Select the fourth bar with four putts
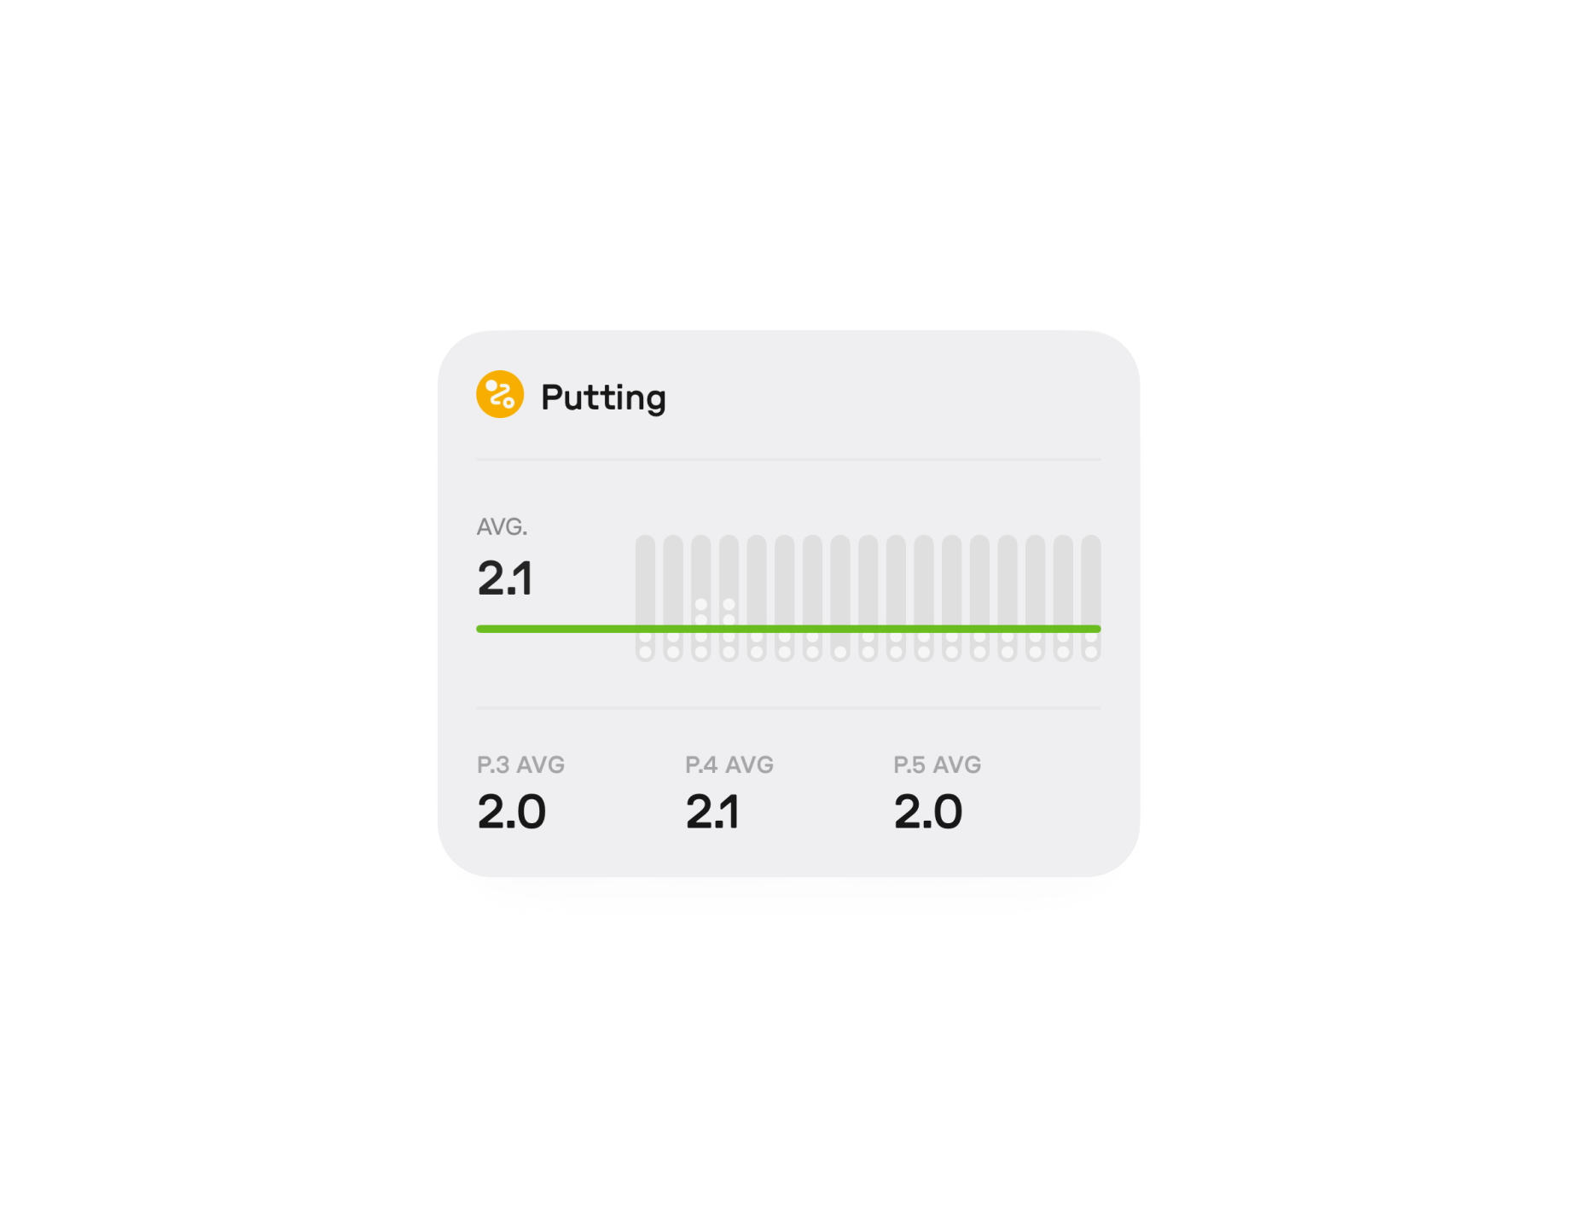 click(x=729, y=598)
